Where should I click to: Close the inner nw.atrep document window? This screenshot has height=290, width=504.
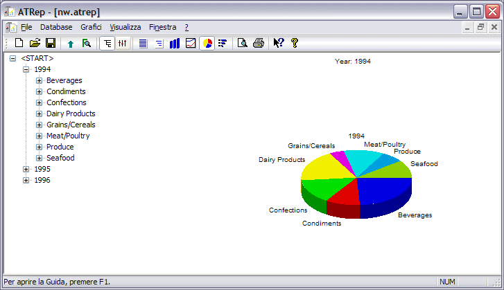click(494, 27)
